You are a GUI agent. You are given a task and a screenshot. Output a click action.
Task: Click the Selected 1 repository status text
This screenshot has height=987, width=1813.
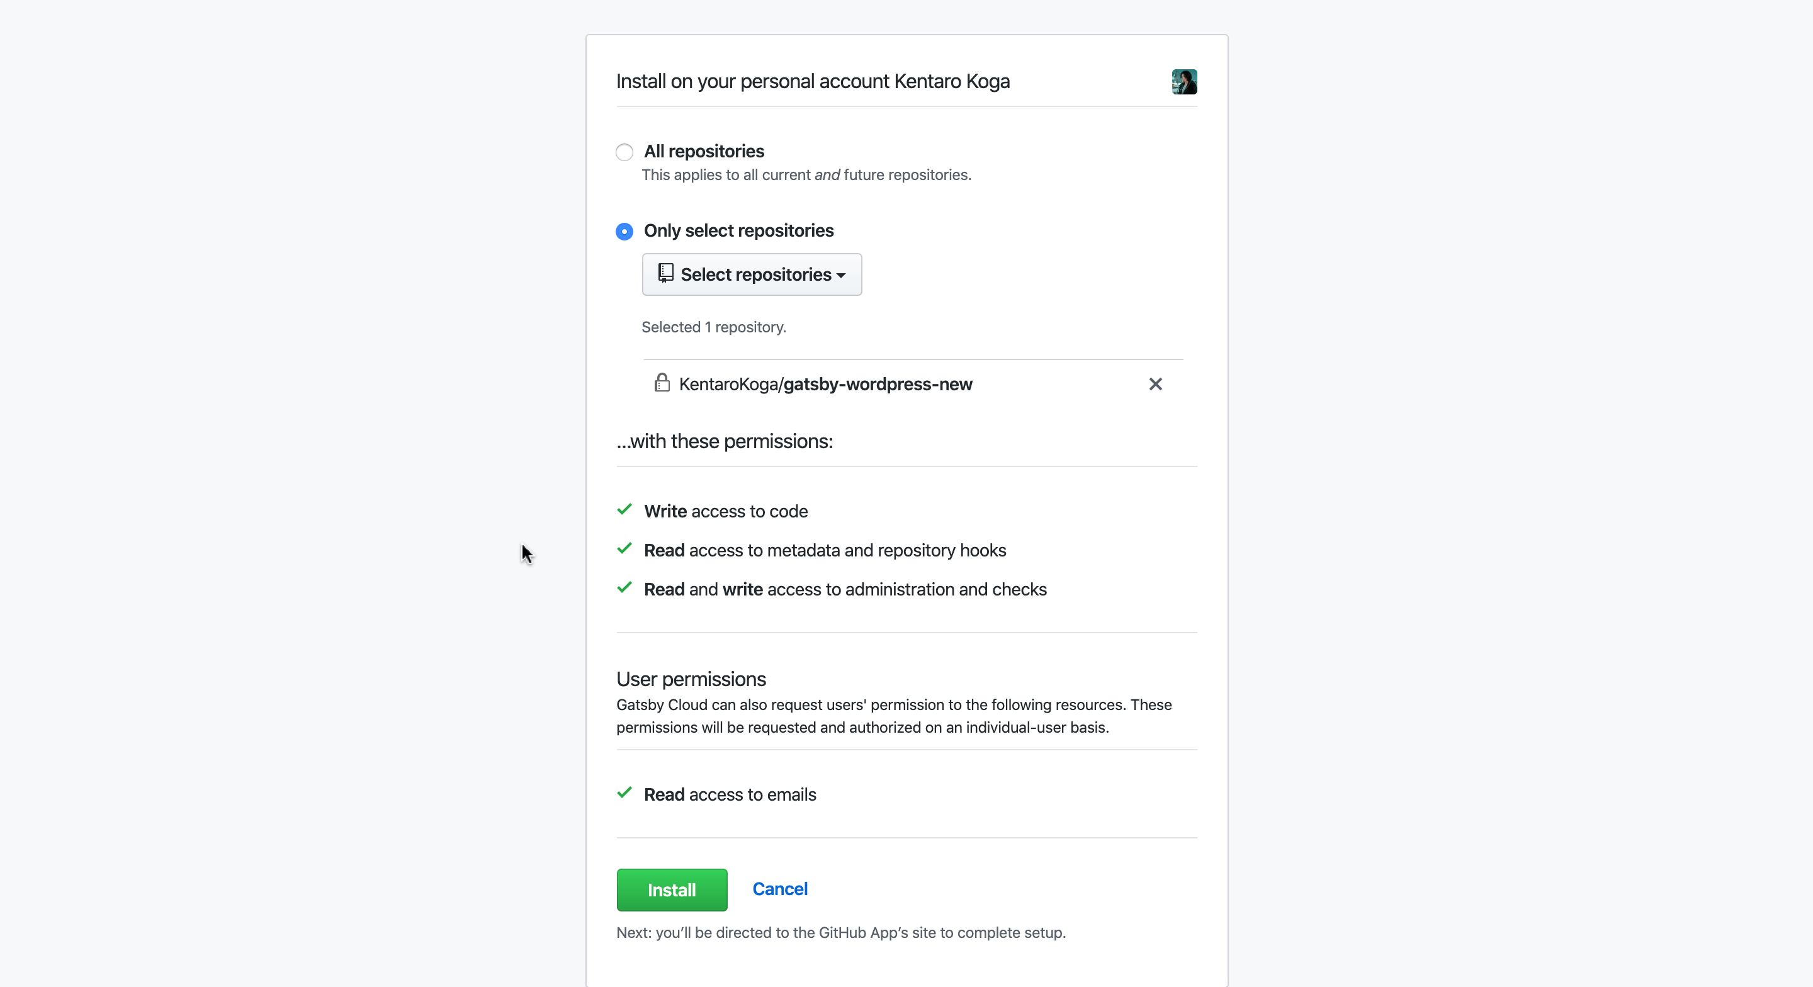(714, 327)
